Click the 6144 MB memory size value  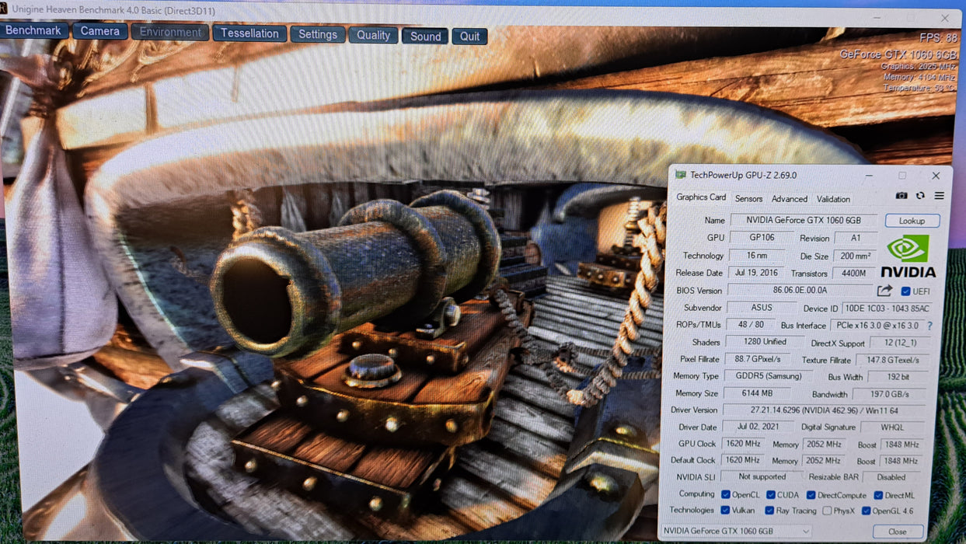pyautogui.click(x=756, y=393)
